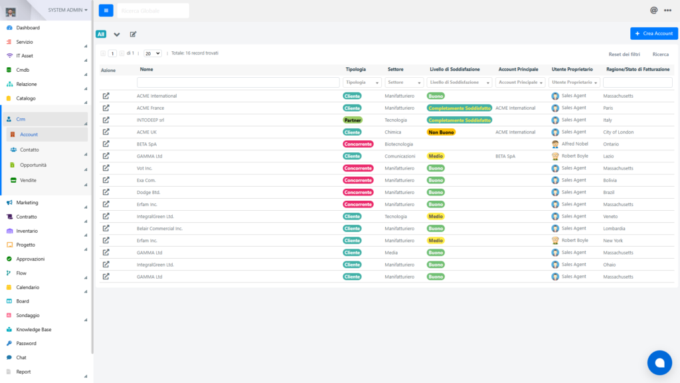Screen dimensions: 680x383
Task: Click the Approvazioni checkmark icon
Action: pos(9,259)
